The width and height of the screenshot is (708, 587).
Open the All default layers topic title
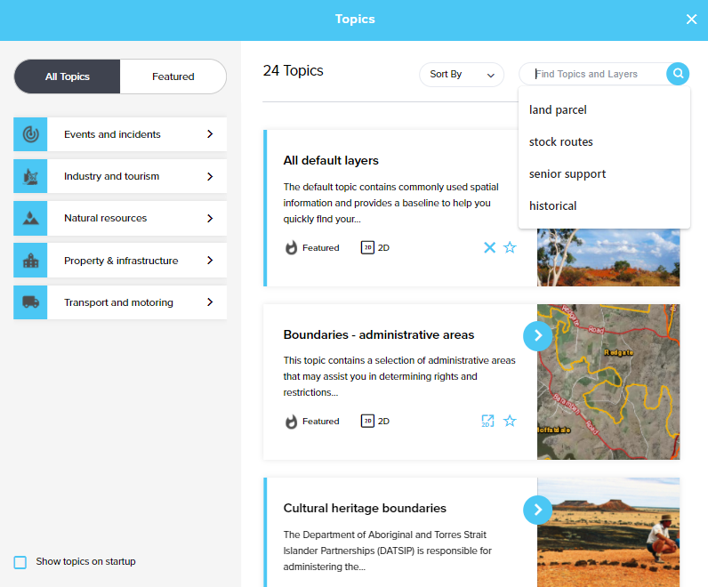tap(331, 160)
